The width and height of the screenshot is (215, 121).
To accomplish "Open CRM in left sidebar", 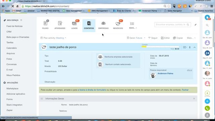I will point(9,32).
